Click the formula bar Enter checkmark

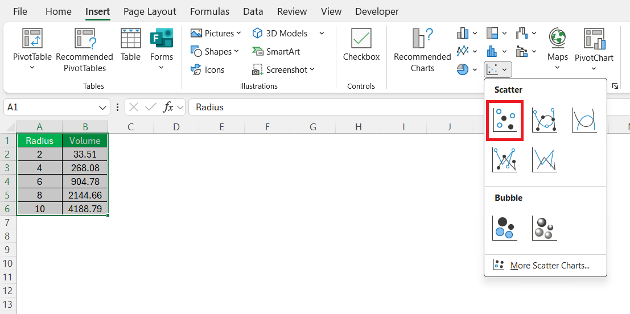coord(151,108)
